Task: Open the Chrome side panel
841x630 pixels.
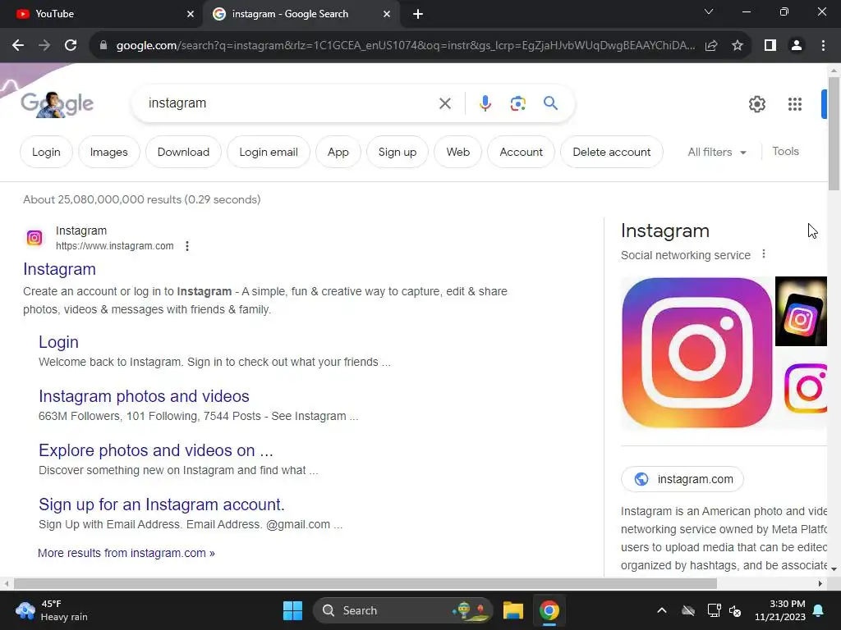Action: [x=770, y=46]
